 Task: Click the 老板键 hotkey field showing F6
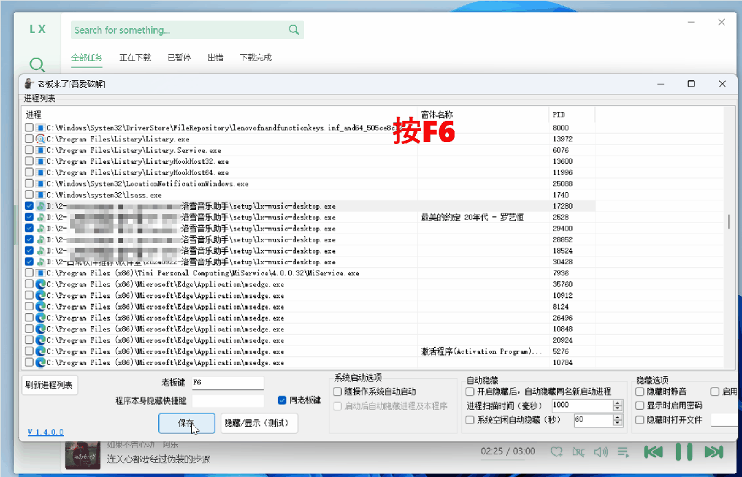(228, 382)
